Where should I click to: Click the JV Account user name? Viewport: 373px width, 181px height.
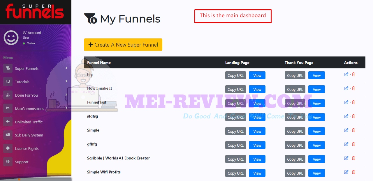click(32, 33)
